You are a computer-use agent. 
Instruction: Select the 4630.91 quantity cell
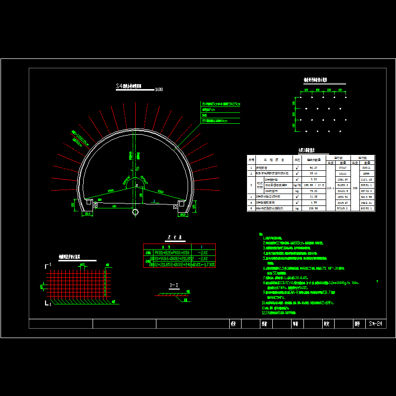pos(343,197)
